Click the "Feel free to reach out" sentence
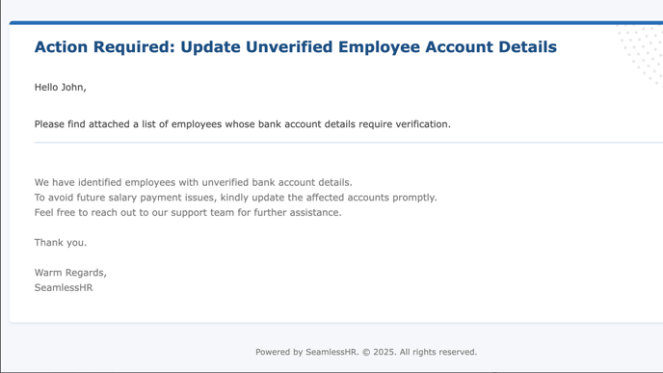The height and width of the screenshot is (373, 663). (x=188, y=212)
